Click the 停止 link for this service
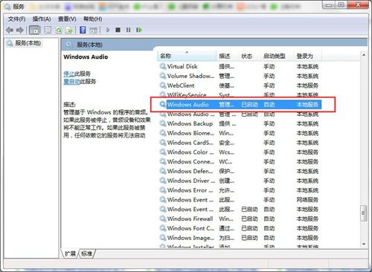The image size is (372, 272). tap(69, 74)
